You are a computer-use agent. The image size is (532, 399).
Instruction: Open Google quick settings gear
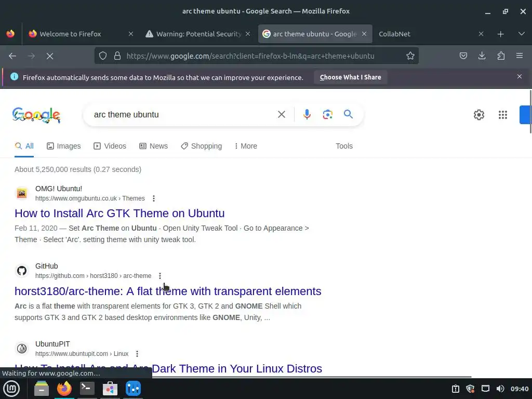(478, 115)
